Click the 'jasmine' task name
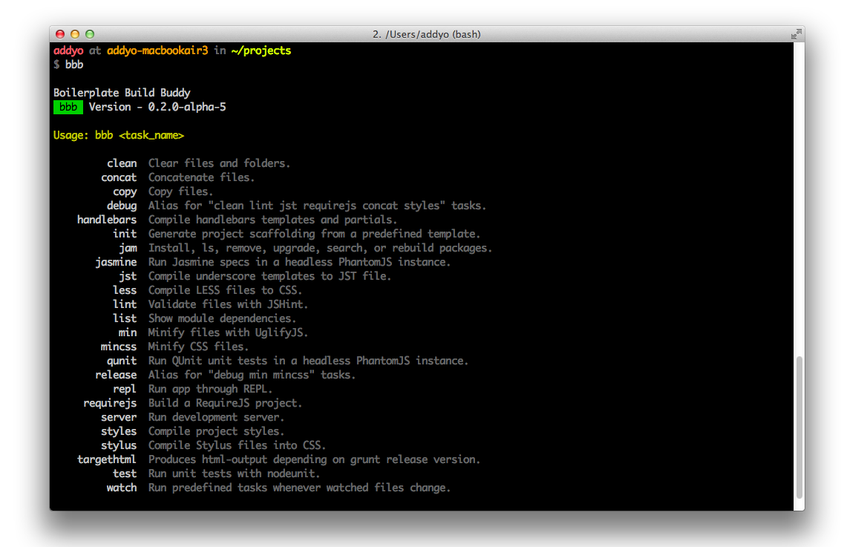 point(116,262)
